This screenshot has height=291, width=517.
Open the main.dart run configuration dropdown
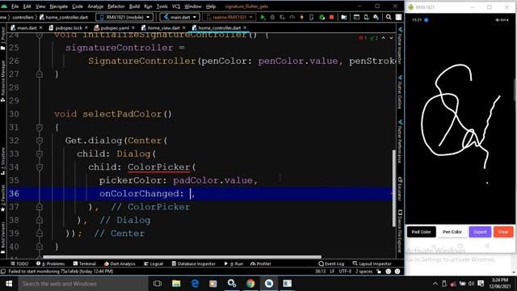click(x=179, y=17)
